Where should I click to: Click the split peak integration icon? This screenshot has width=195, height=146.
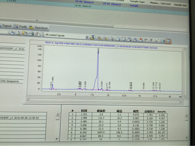[x=135, y=40]
